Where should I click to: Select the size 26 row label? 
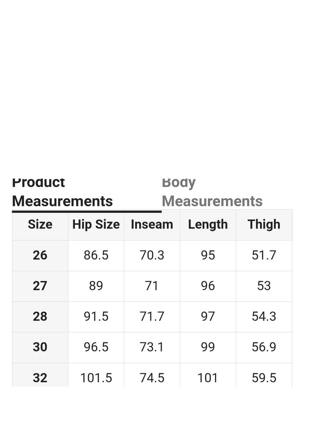point(40,255)
